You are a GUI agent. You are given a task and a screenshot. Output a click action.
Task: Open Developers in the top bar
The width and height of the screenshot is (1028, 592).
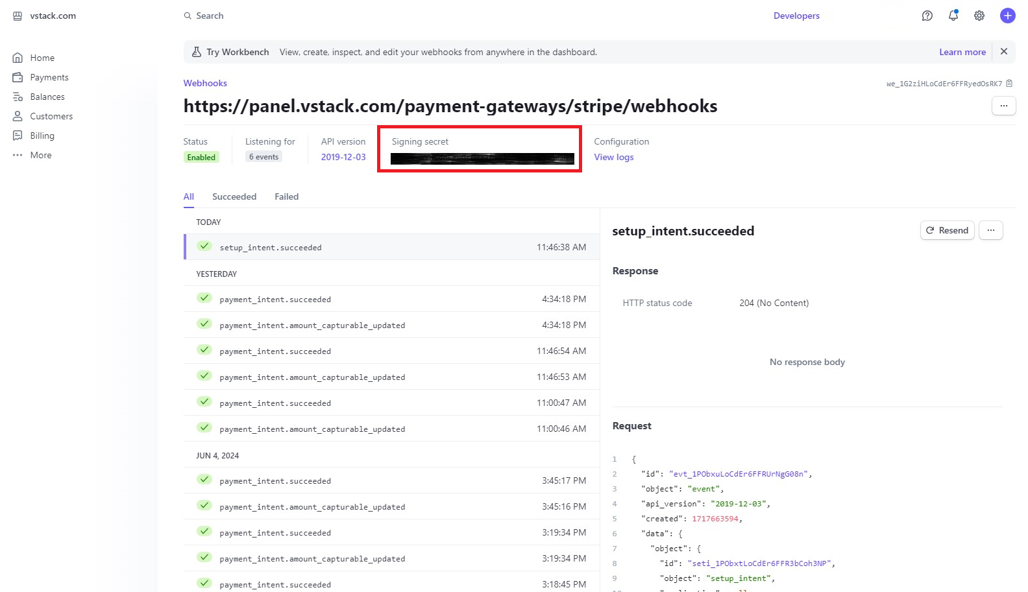coord(796,16)
